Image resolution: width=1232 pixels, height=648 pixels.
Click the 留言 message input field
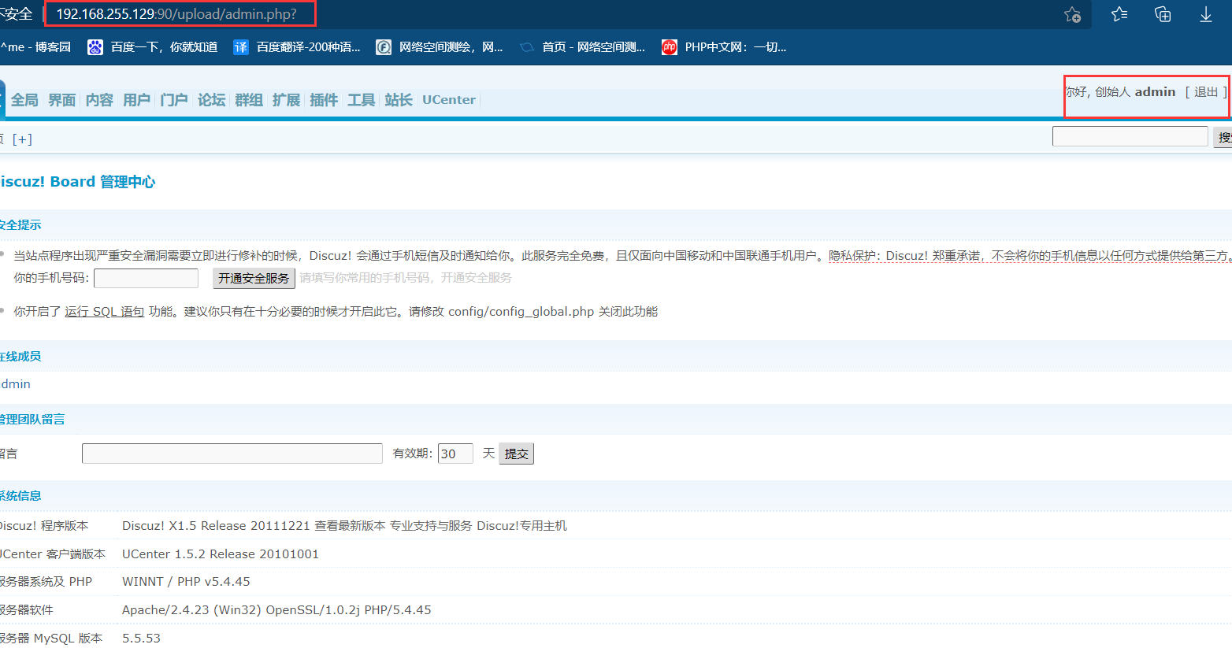tap(232, 454)
